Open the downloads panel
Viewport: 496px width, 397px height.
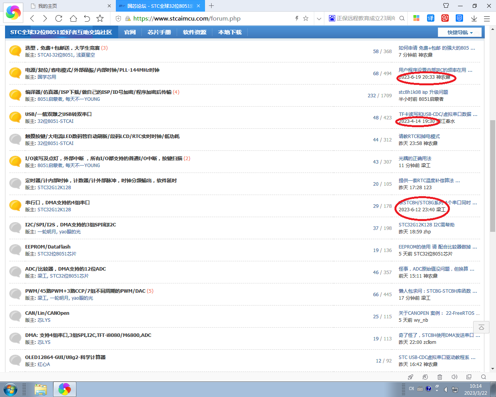474,18
